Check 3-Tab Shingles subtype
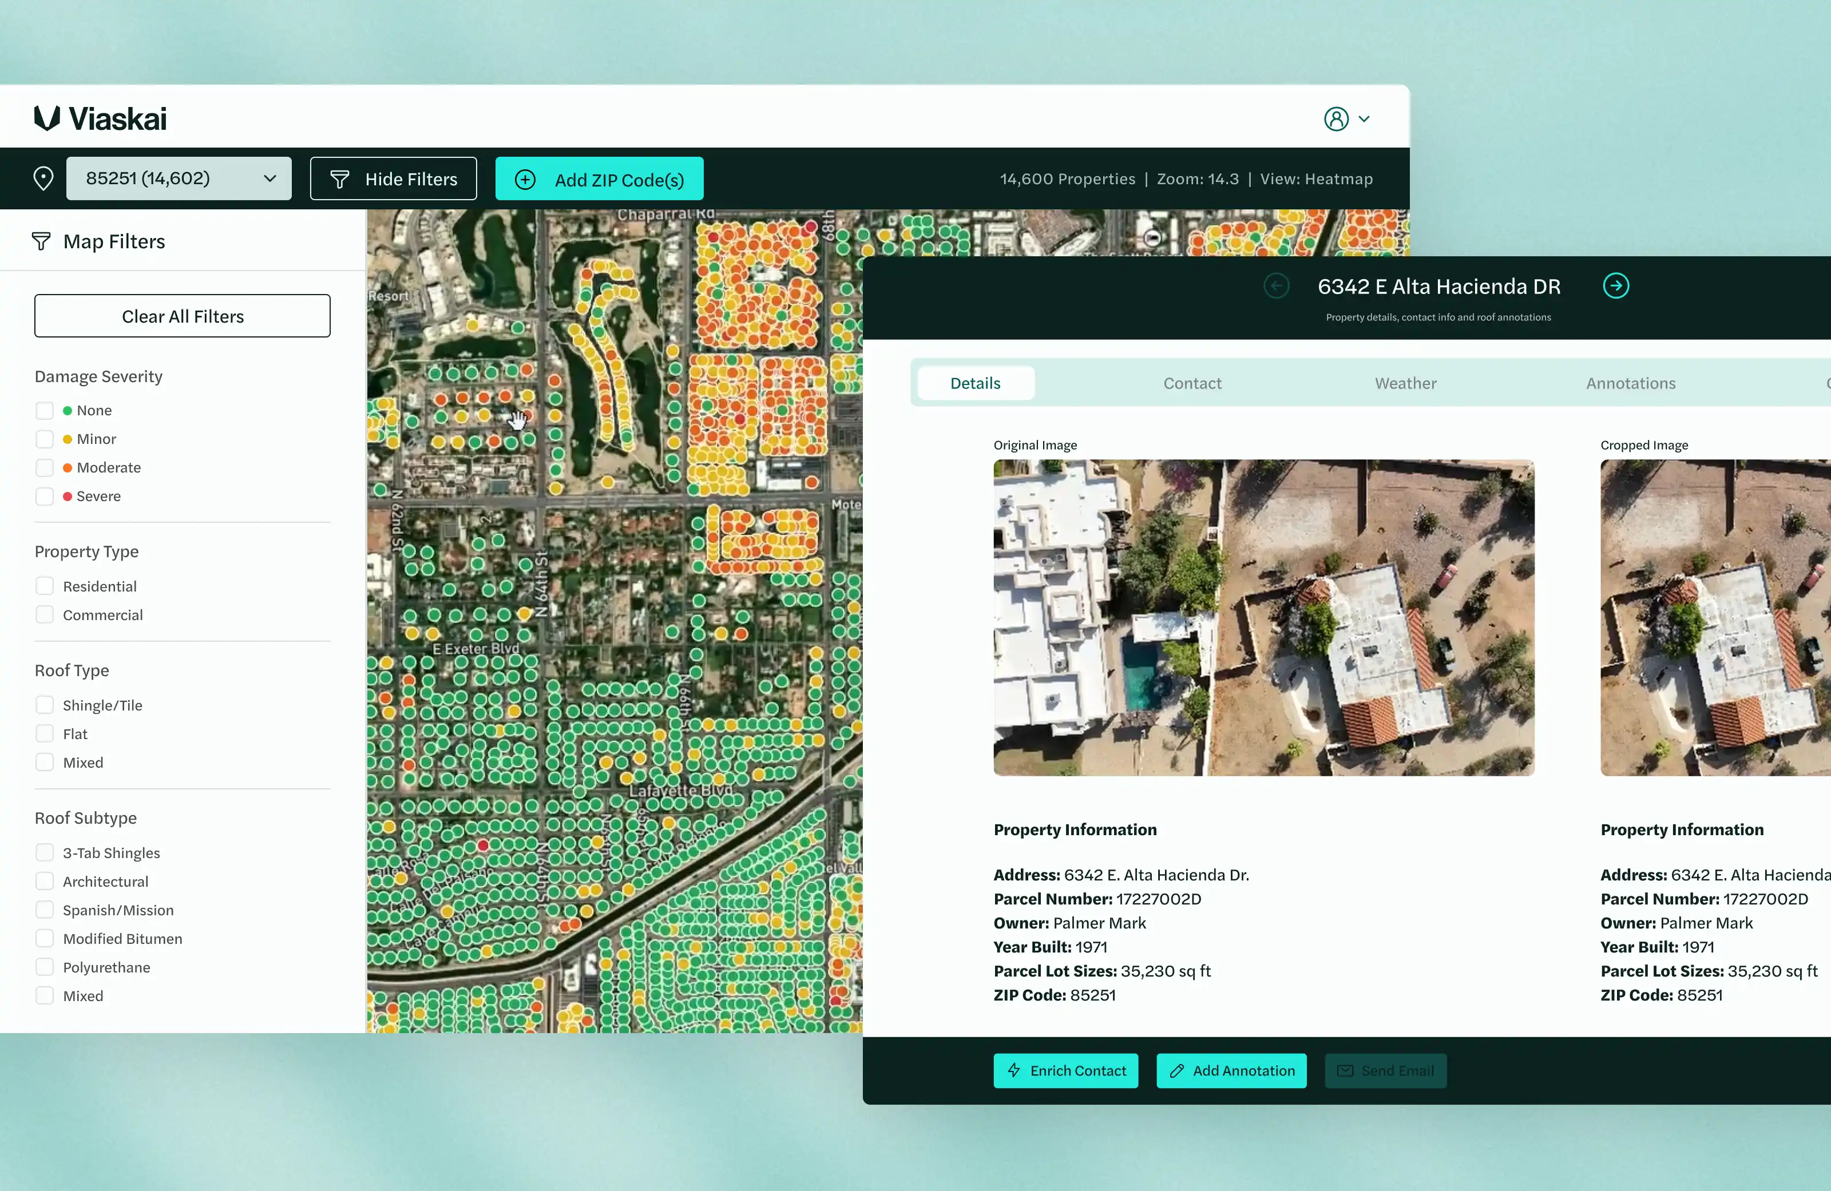Screen dimensions: 1831x1191 coord(45,852)
